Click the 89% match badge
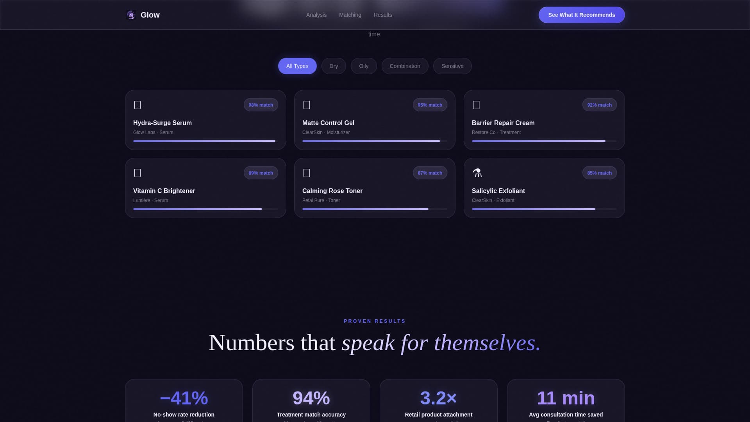Image resolution: width=750 pixels, height=422 pixels. (x=261, y=173)
